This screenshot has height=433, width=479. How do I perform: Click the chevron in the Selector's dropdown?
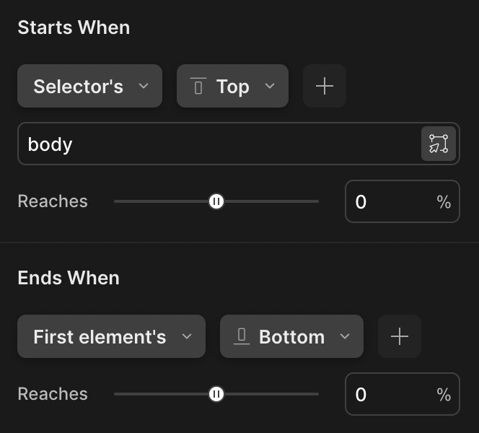(x=144, y=86)
